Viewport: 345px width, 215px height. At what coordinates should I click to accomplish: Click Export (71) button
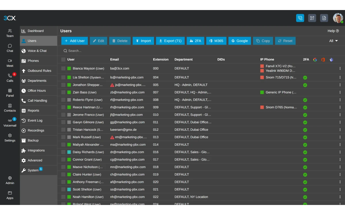[170, 41]
